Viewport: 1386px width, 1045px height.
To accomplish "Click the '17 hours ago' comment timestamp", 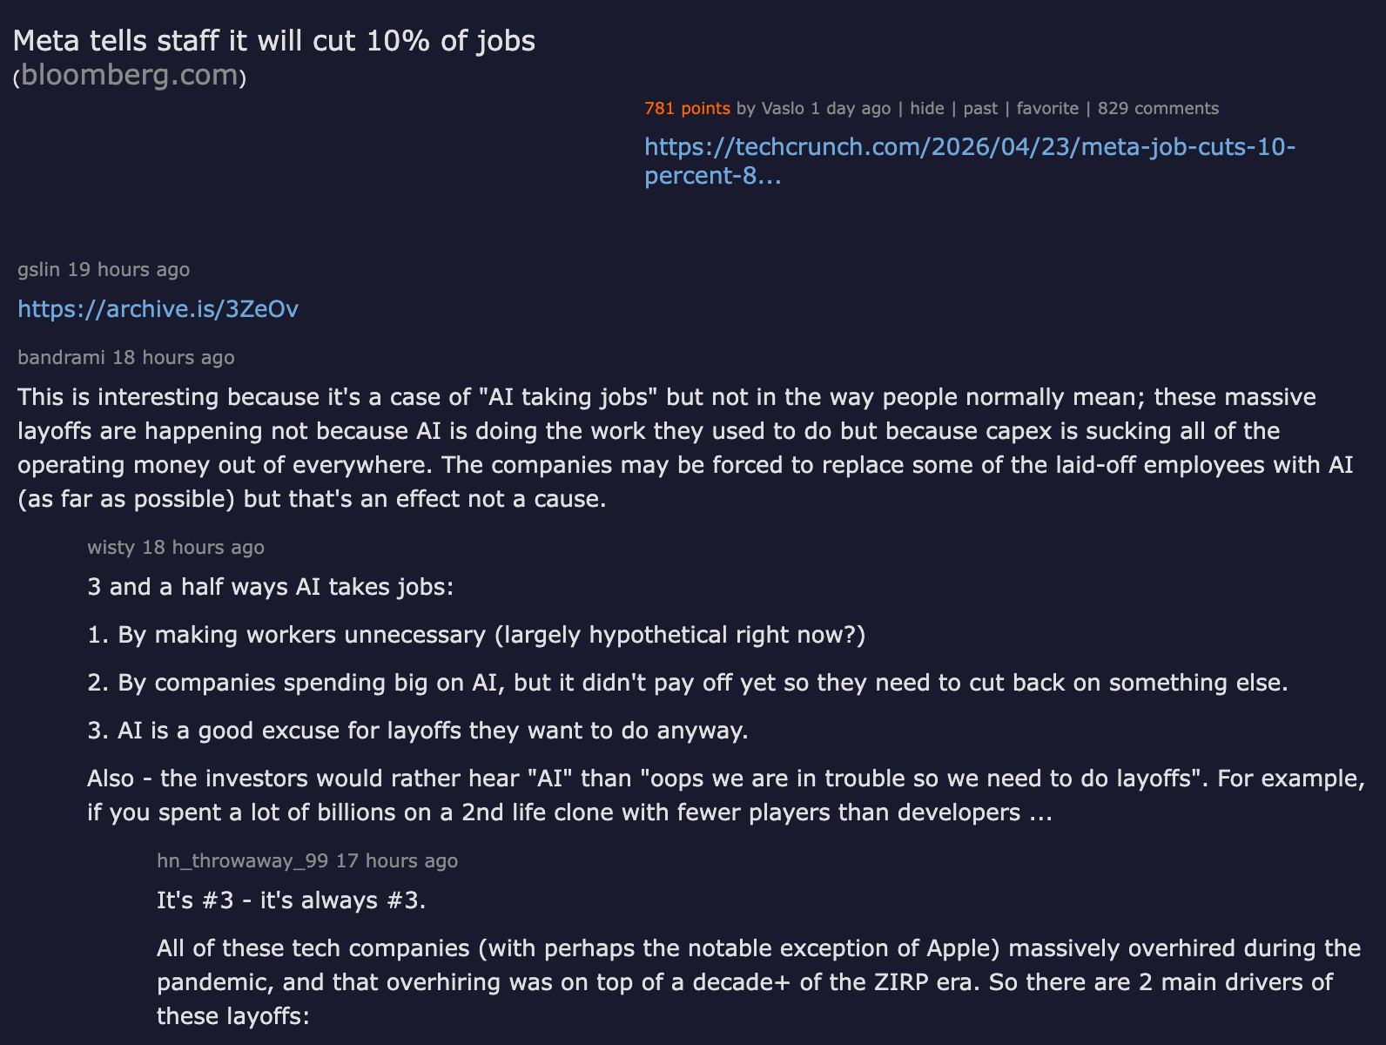I will tap(397, 861).
